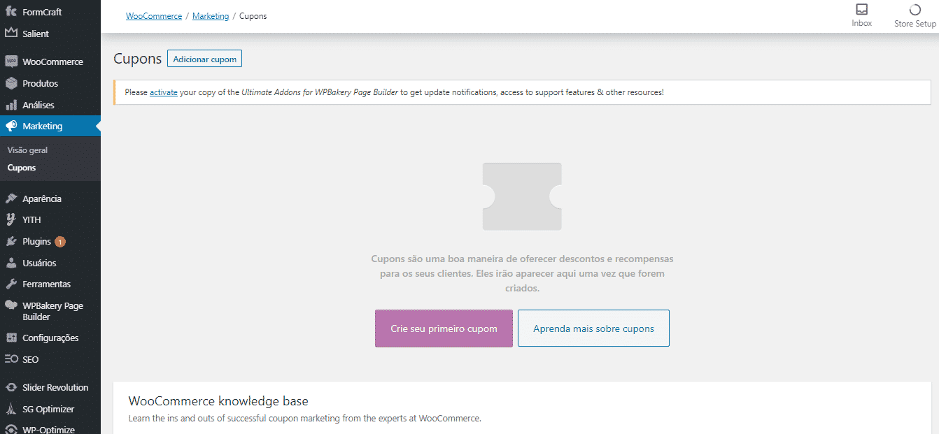Open the Aparência menu
This screenshot has width=939, height=434.
click(50, 198)
